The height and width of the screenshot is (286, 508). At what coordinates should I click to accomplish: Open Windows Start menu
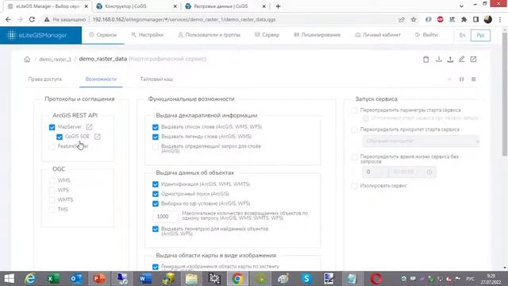[9, 279]
